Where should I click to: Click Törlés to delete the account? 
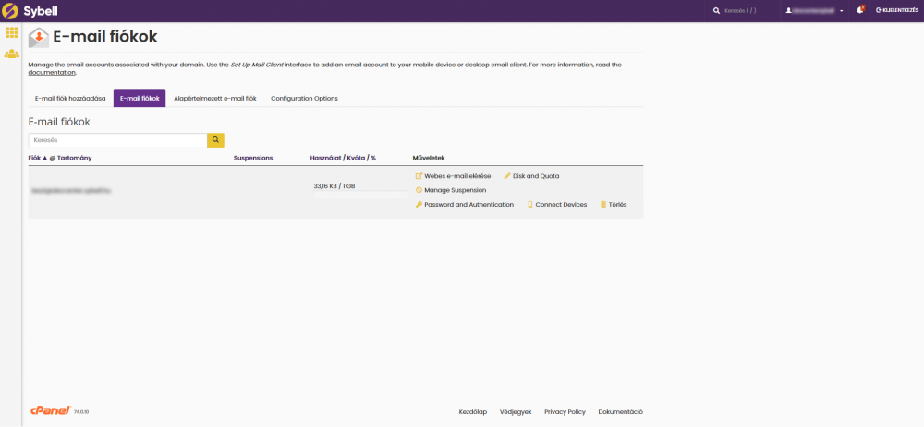click(614, 204)
